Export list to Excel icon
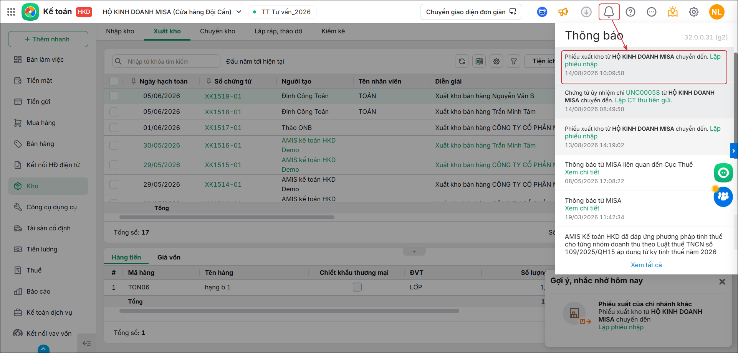Screen dimensions: 738x353 point(479,61)
